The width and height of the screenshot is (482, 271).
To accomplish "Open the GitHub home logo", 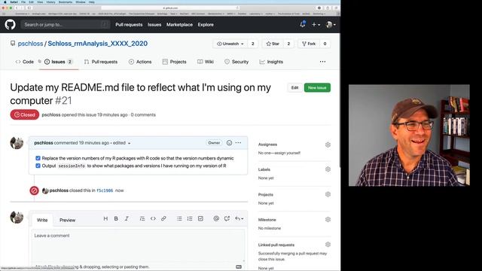I will click(10, 24).
